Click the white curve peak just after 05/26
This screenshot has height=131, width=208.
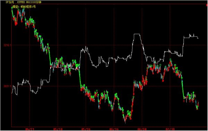tap(86, 46)
